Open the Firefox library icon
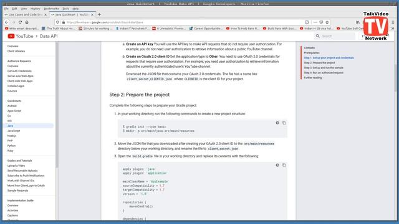Screen dimensions: 399x224 (358, 22)
